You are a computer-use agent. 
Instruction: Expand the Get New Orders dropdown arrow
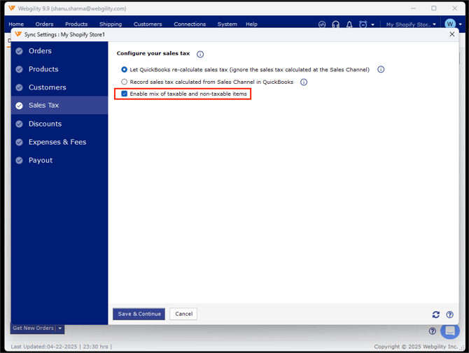click(x=60, y=328)
